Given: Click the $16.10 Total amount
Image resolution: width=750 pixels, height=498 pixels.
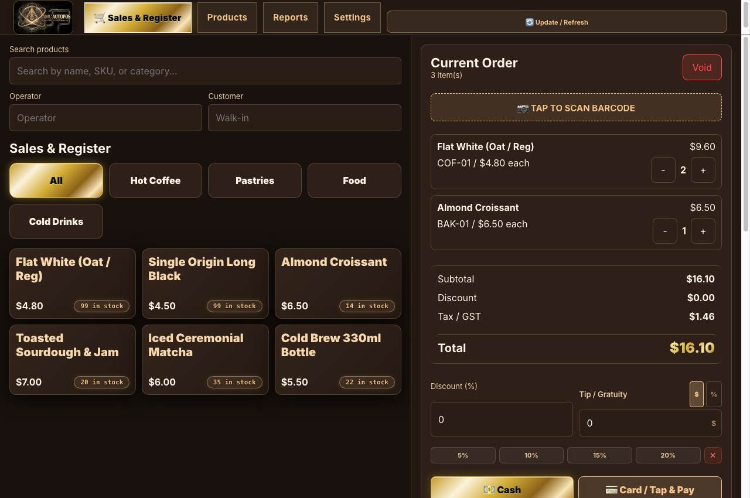Looking at the screenshot, I should coord(692,347).
